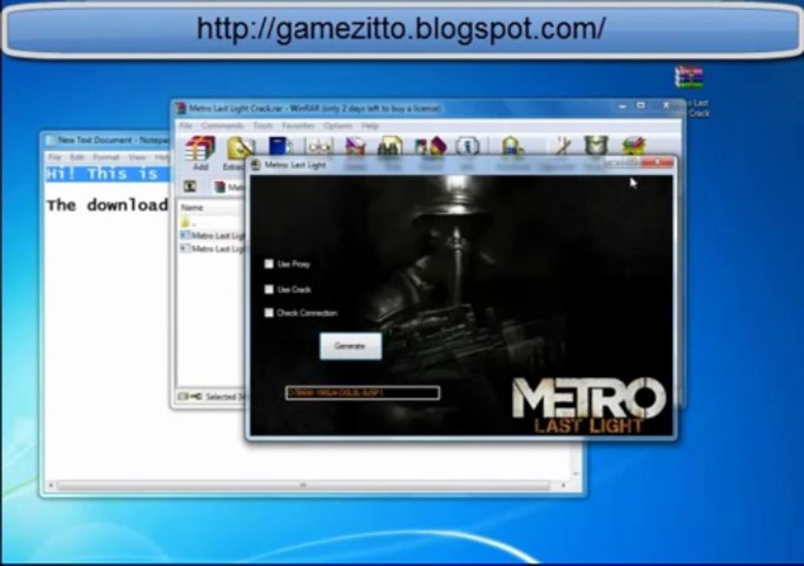Click the Notepad scrollbar left arrow
The image size is (804, 566).
click(50, 485)
